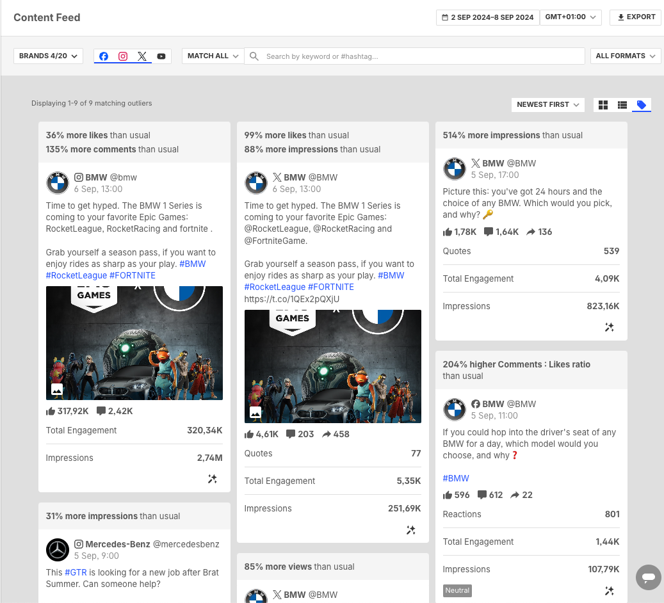This screenshot has width=664, height=603.
Task: Click the likes thumb icon beside 4,61K
Action: (249, 434)
